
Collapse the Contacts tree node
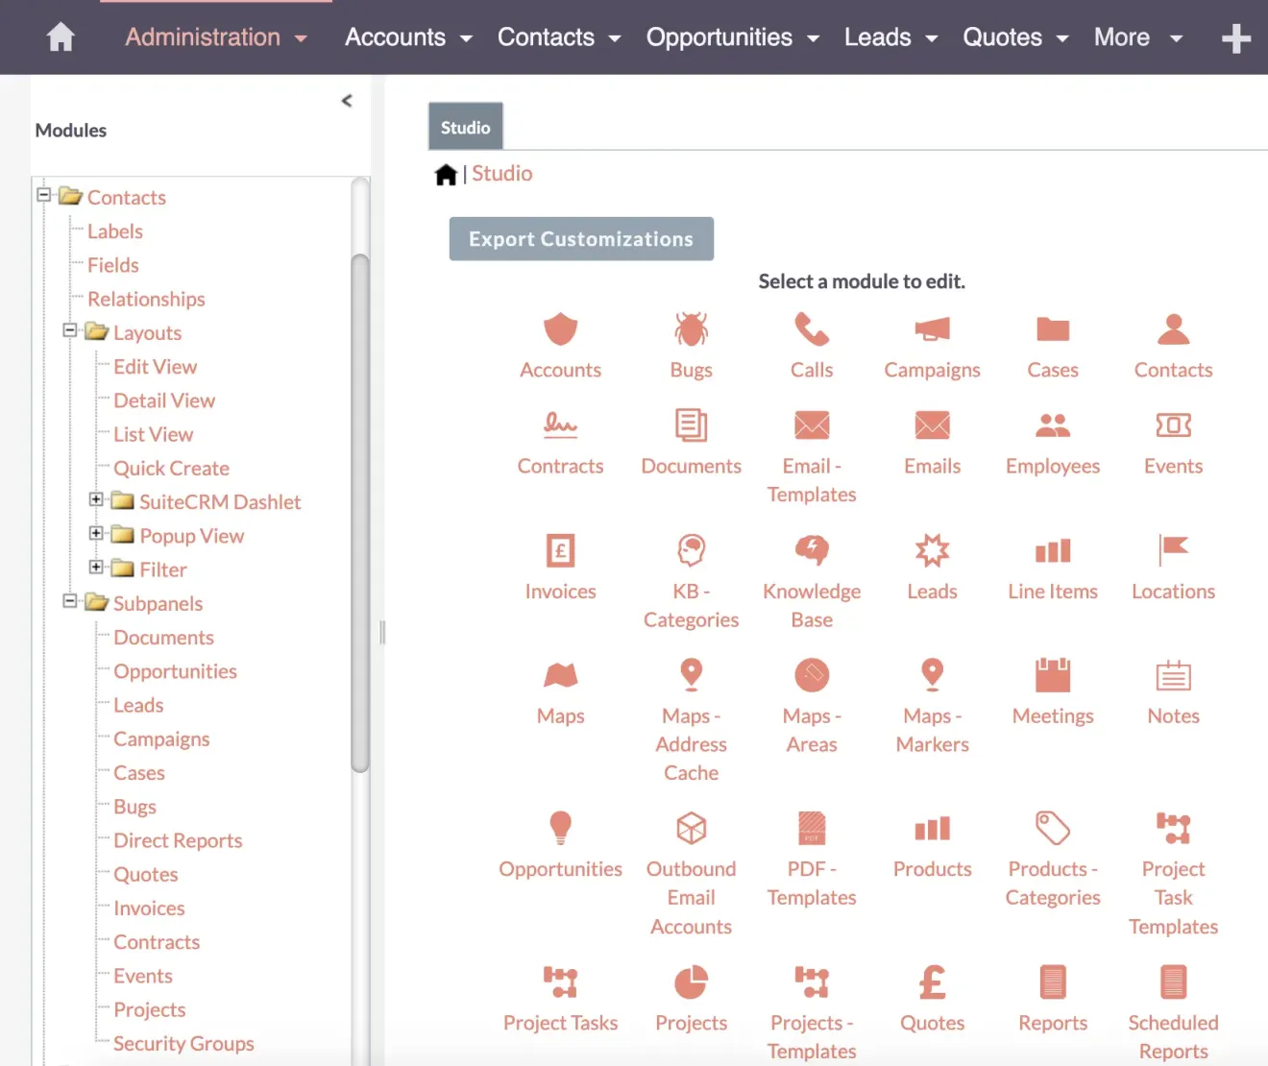43,195
